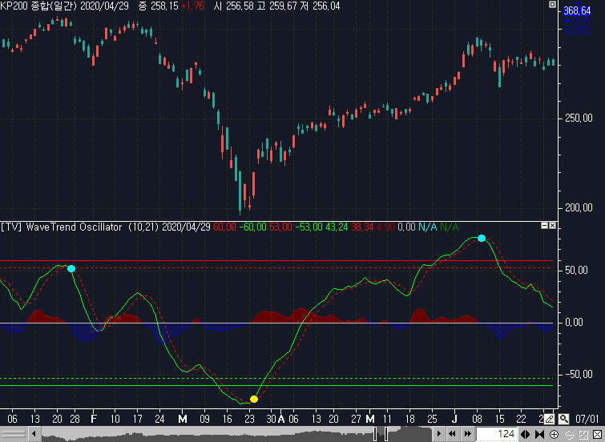The width and height of the screenshot is (605, 442).
Task: Click the crossed-box icon at bottom right corner
Action: coord(597,434)
